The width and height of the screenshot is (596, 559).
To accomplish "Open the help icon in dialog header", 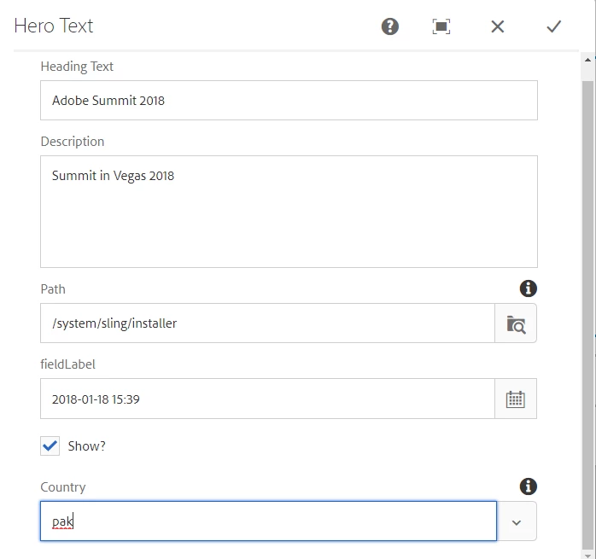I will coord(390,26).
